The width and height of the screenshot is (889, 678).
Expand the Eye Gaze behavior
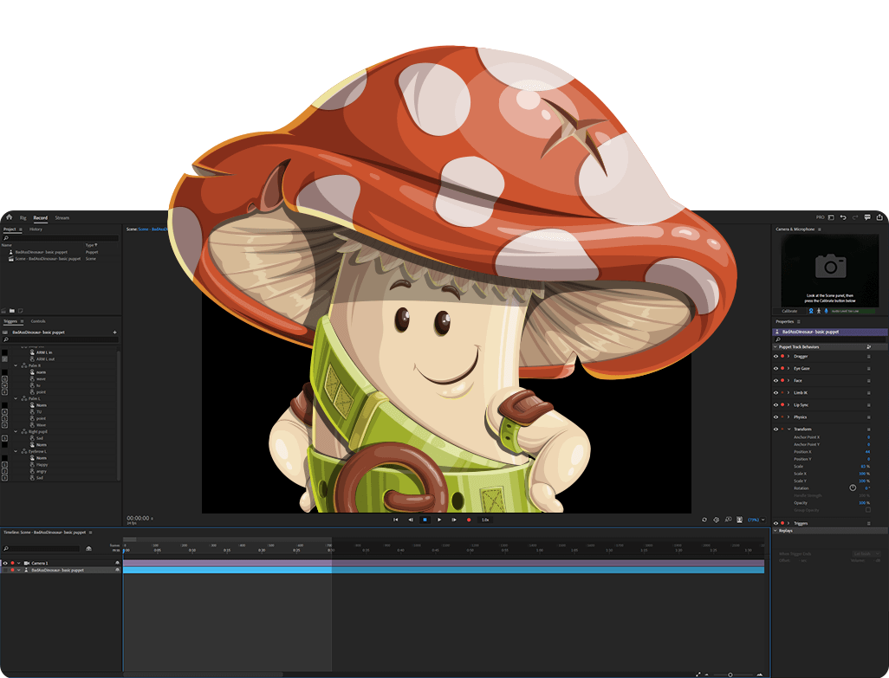[788, 368]
